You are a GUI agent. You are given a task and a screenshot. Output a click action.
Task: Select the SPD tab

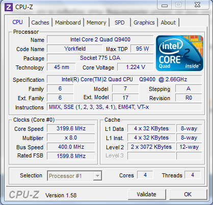[x=120, y=22]
